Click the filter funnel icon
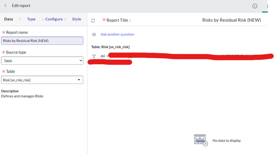274x154 pixels. pos(94,56)
